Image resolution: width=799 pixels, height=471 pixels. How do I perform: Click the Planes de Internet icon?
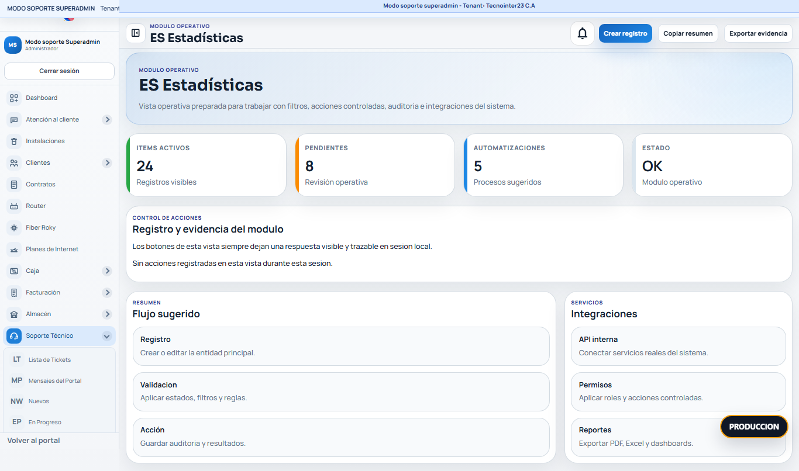click(x=14, y=250)
